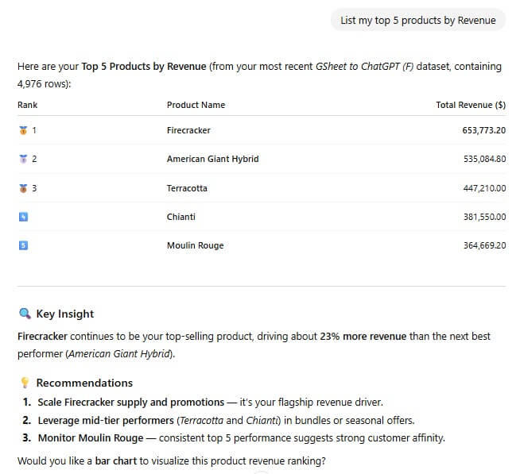Click the 364,669.20 revenue value
This screenshot has height=474, width=524.
coord(483,245)
